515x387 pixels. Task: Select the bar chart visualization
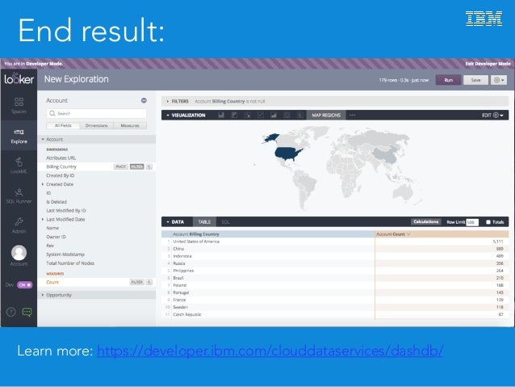click(234, 115)
